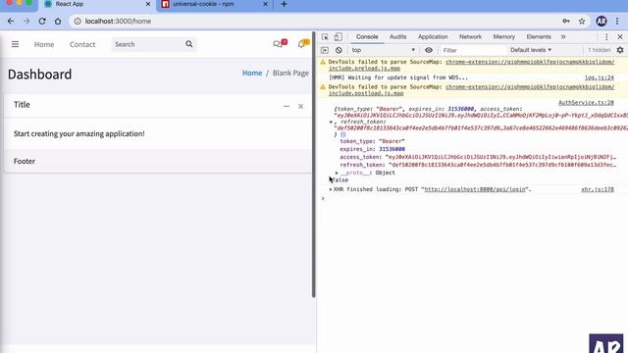Open the Contact nav link
Screen dimensions: 628x353
coord(82,44)
